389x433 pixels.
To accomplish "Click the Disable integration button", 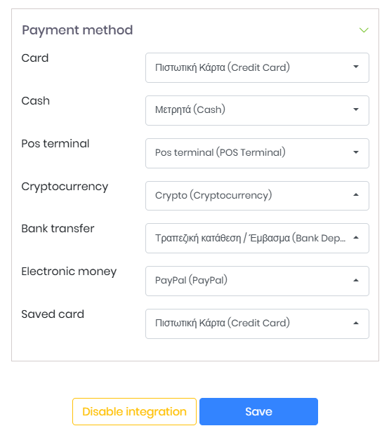I will 134,411.
